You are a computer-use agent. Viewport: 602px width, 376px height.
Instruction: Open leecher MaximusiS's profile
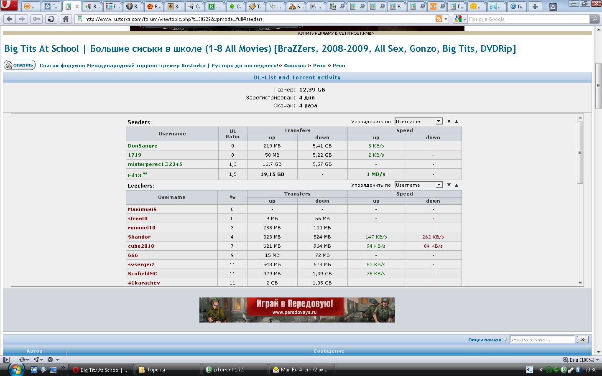pos(142,209)
